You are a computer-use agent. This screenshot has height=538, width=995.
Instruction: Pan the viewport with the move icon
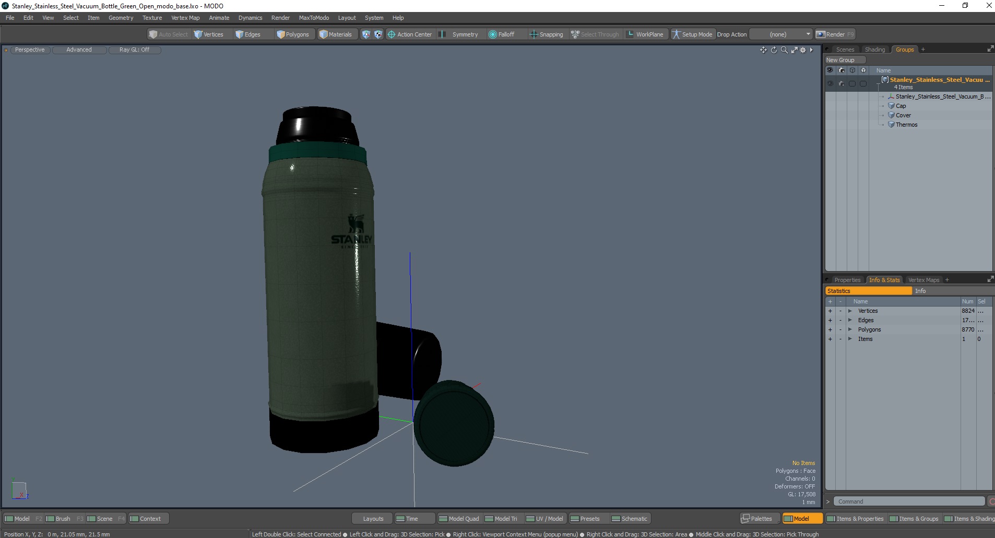tap(763, 50)
